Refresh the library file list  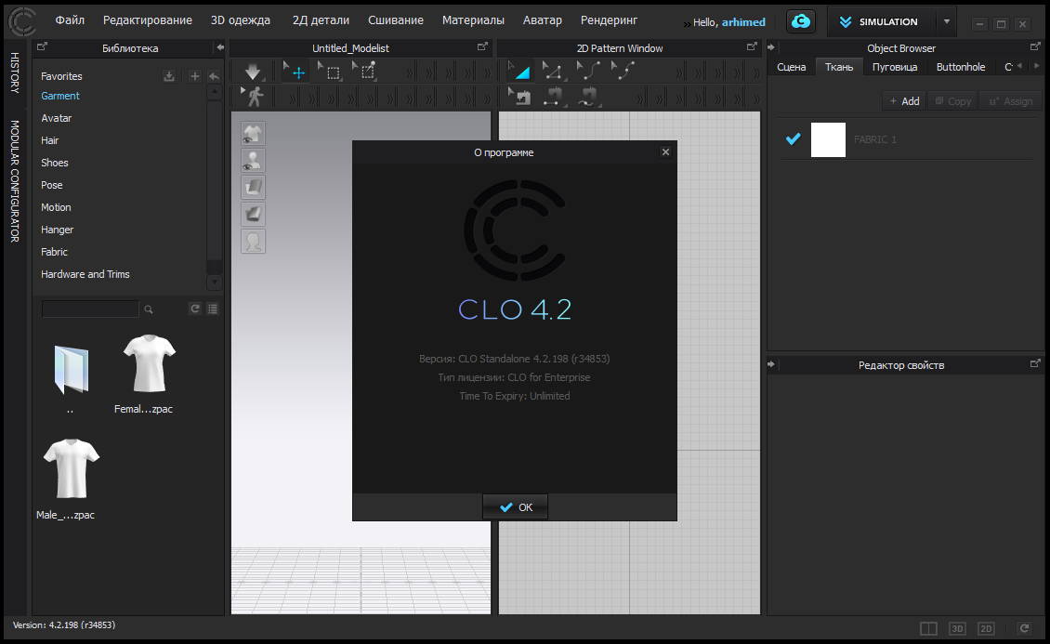(195, 309)
